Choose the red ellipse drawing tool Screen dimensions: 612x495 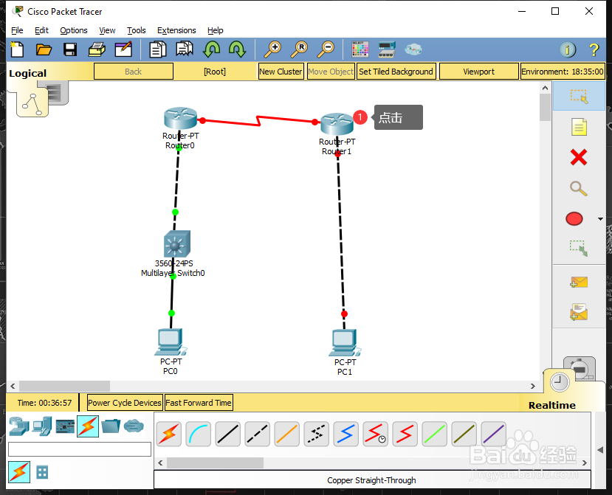click(x=574, y=219)
